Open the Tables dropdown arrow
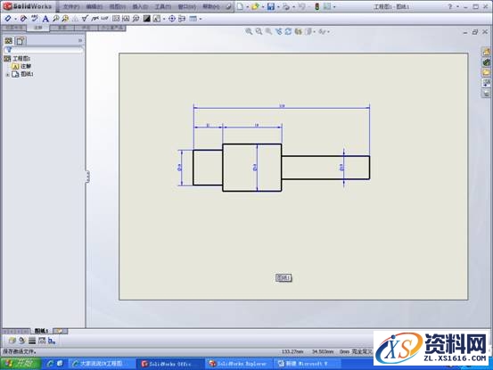493x370 pixels. pyautogui.click(x=201, y=19)
